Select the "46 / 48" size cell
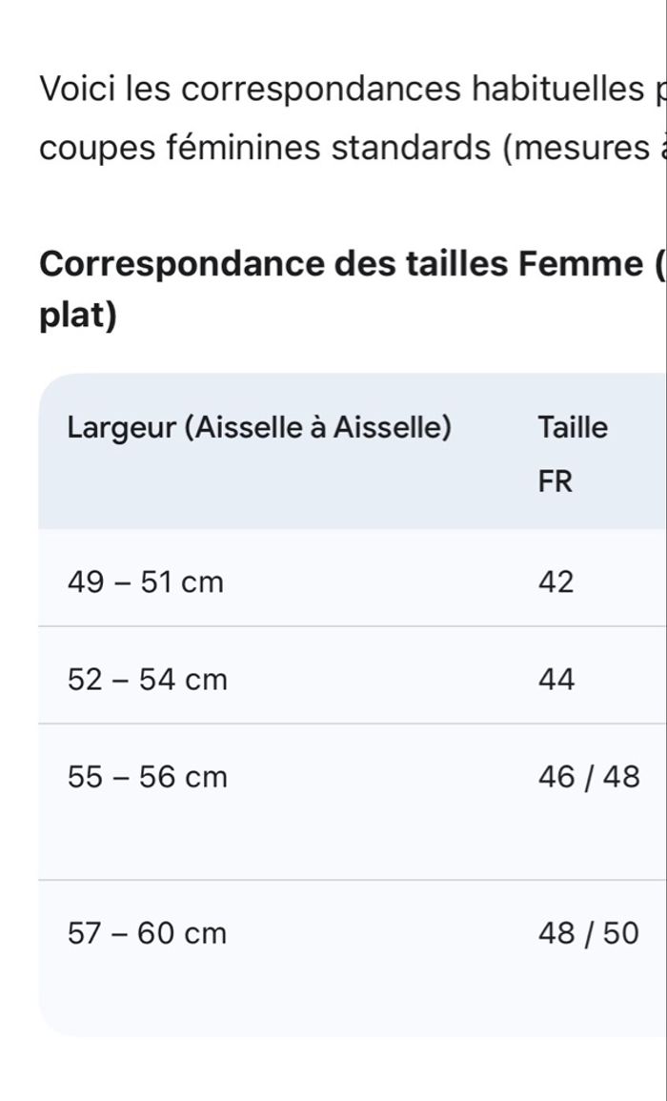 (x=588, y=778)
